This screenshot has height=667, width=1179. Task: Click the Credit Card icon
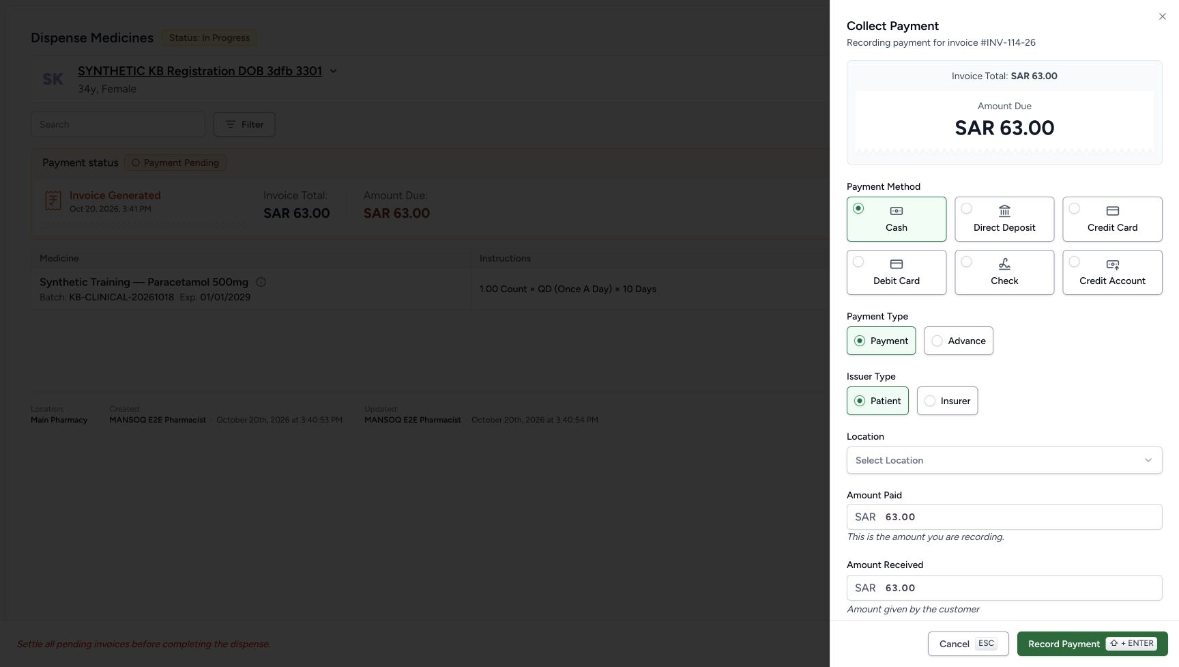pyautogui.click(x=1112, y=211)
